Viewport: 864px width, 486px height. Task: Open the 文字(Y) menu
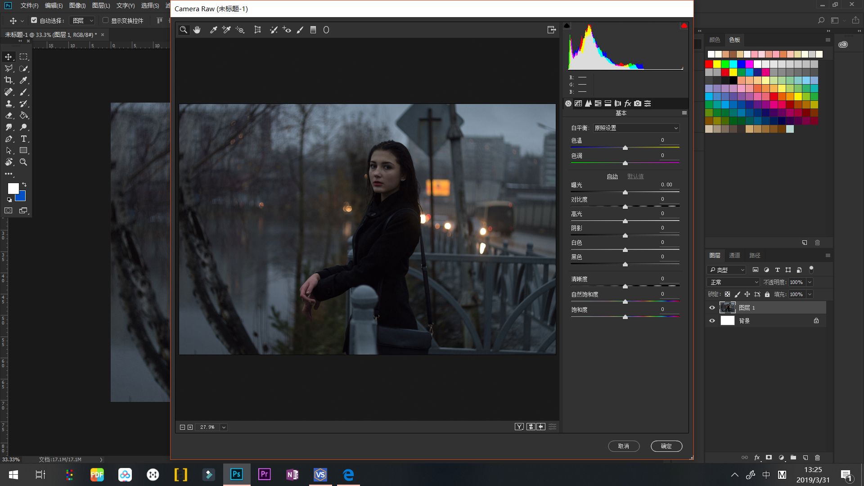tap(125, 6)
